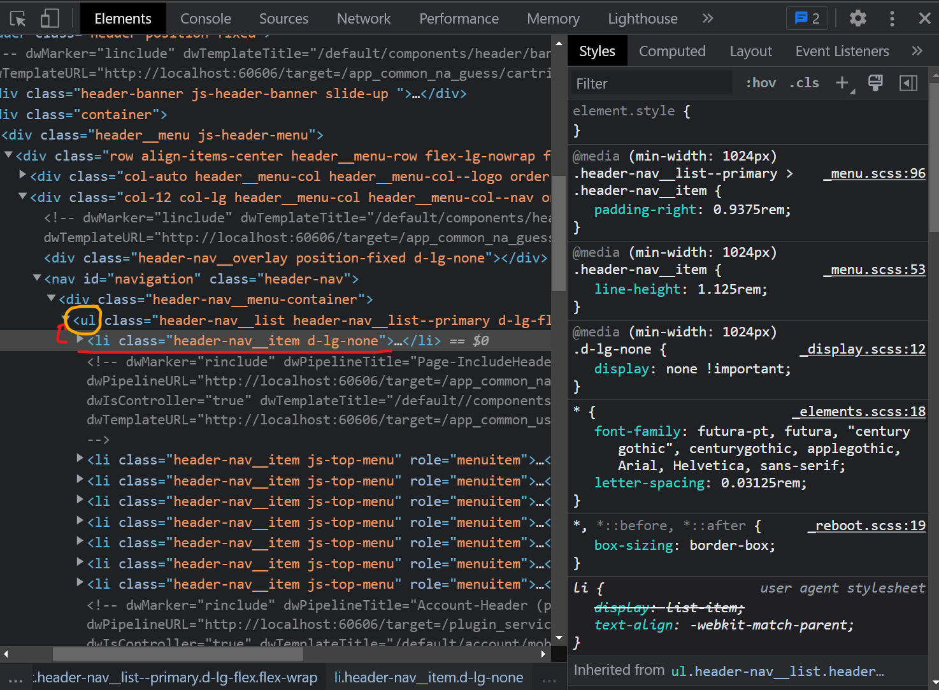Toggle element pseudo-class states with :hov
The height and width of the screenshot is (690, 939).
click(x=761, y=83)
